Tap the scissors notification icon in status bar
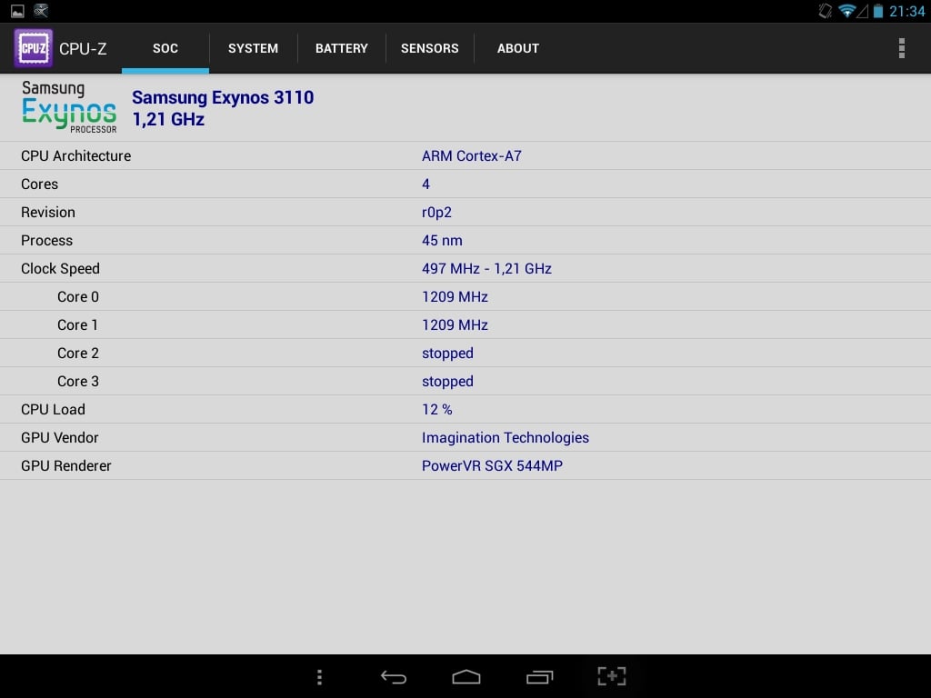The image size is (931, 698). tap(40, 11)
